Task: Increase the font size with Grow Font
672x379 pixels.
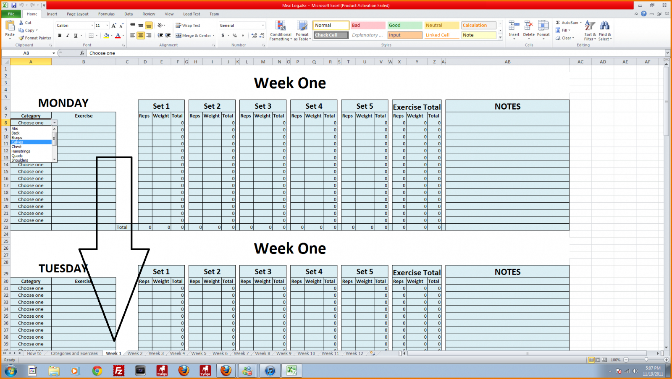Action: tap(114, 26)
